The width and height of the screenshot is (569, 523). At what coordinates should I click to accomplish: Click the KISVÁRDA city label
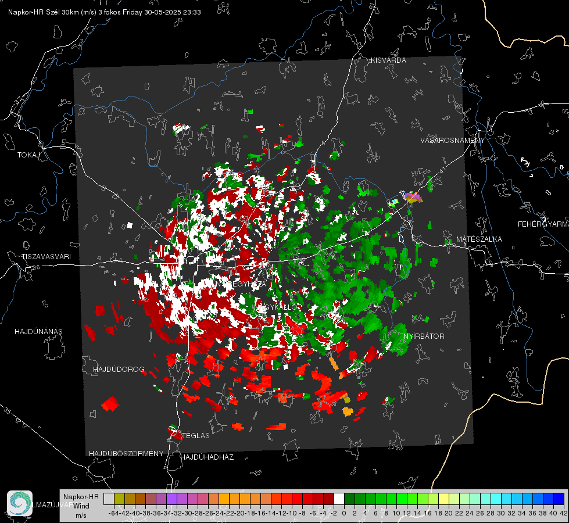click(388, 60)
